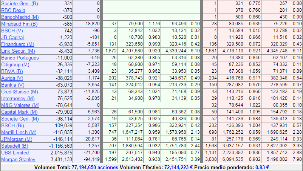Click the BBVA (B) link
This screenshot has width=303, height=171.
(x=12, y=72)
